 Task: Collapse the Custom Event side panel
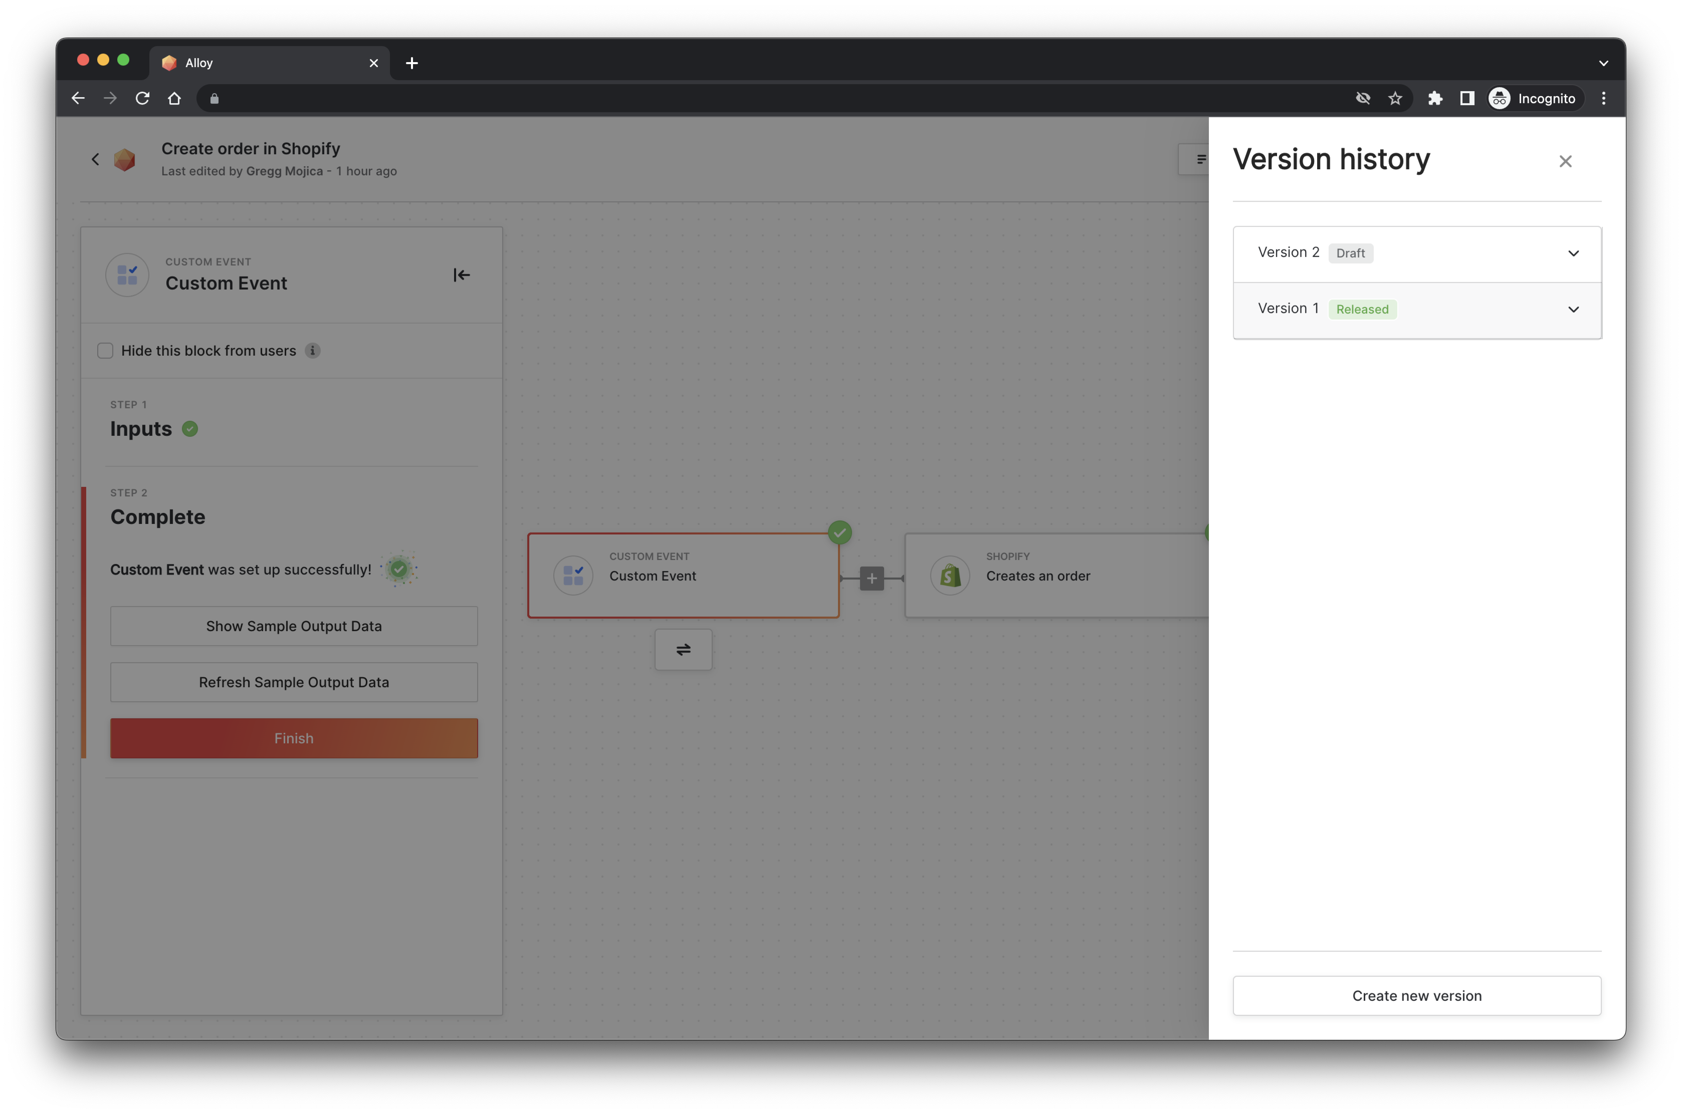461,275
